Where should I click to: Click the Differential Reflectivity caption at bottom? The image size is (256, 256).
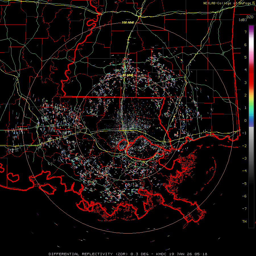[x=128, y=254]
